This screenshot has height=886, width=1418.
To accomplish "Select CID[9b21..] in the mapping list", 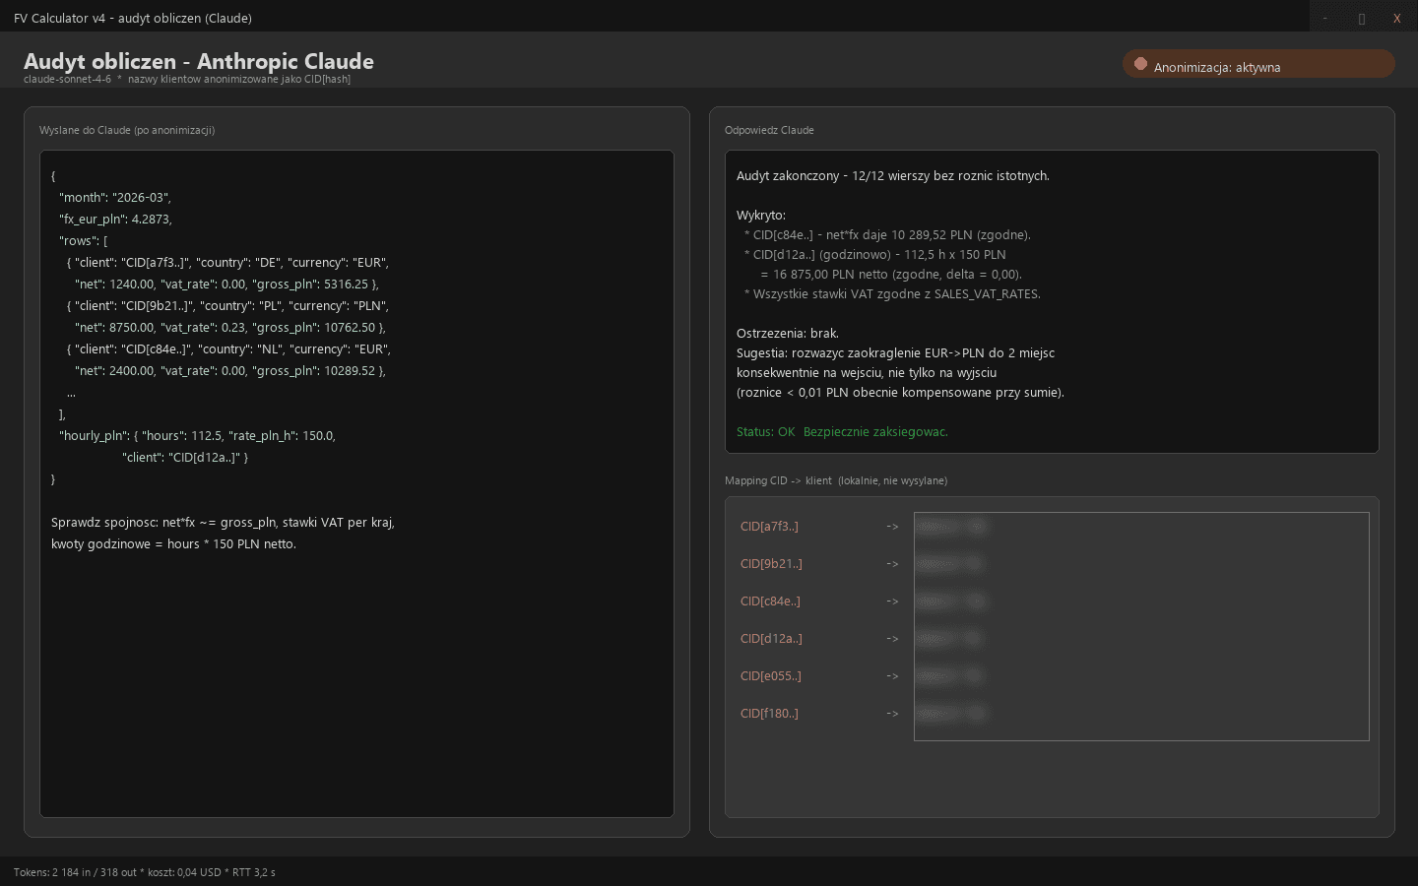I will (x=771, y=564).
